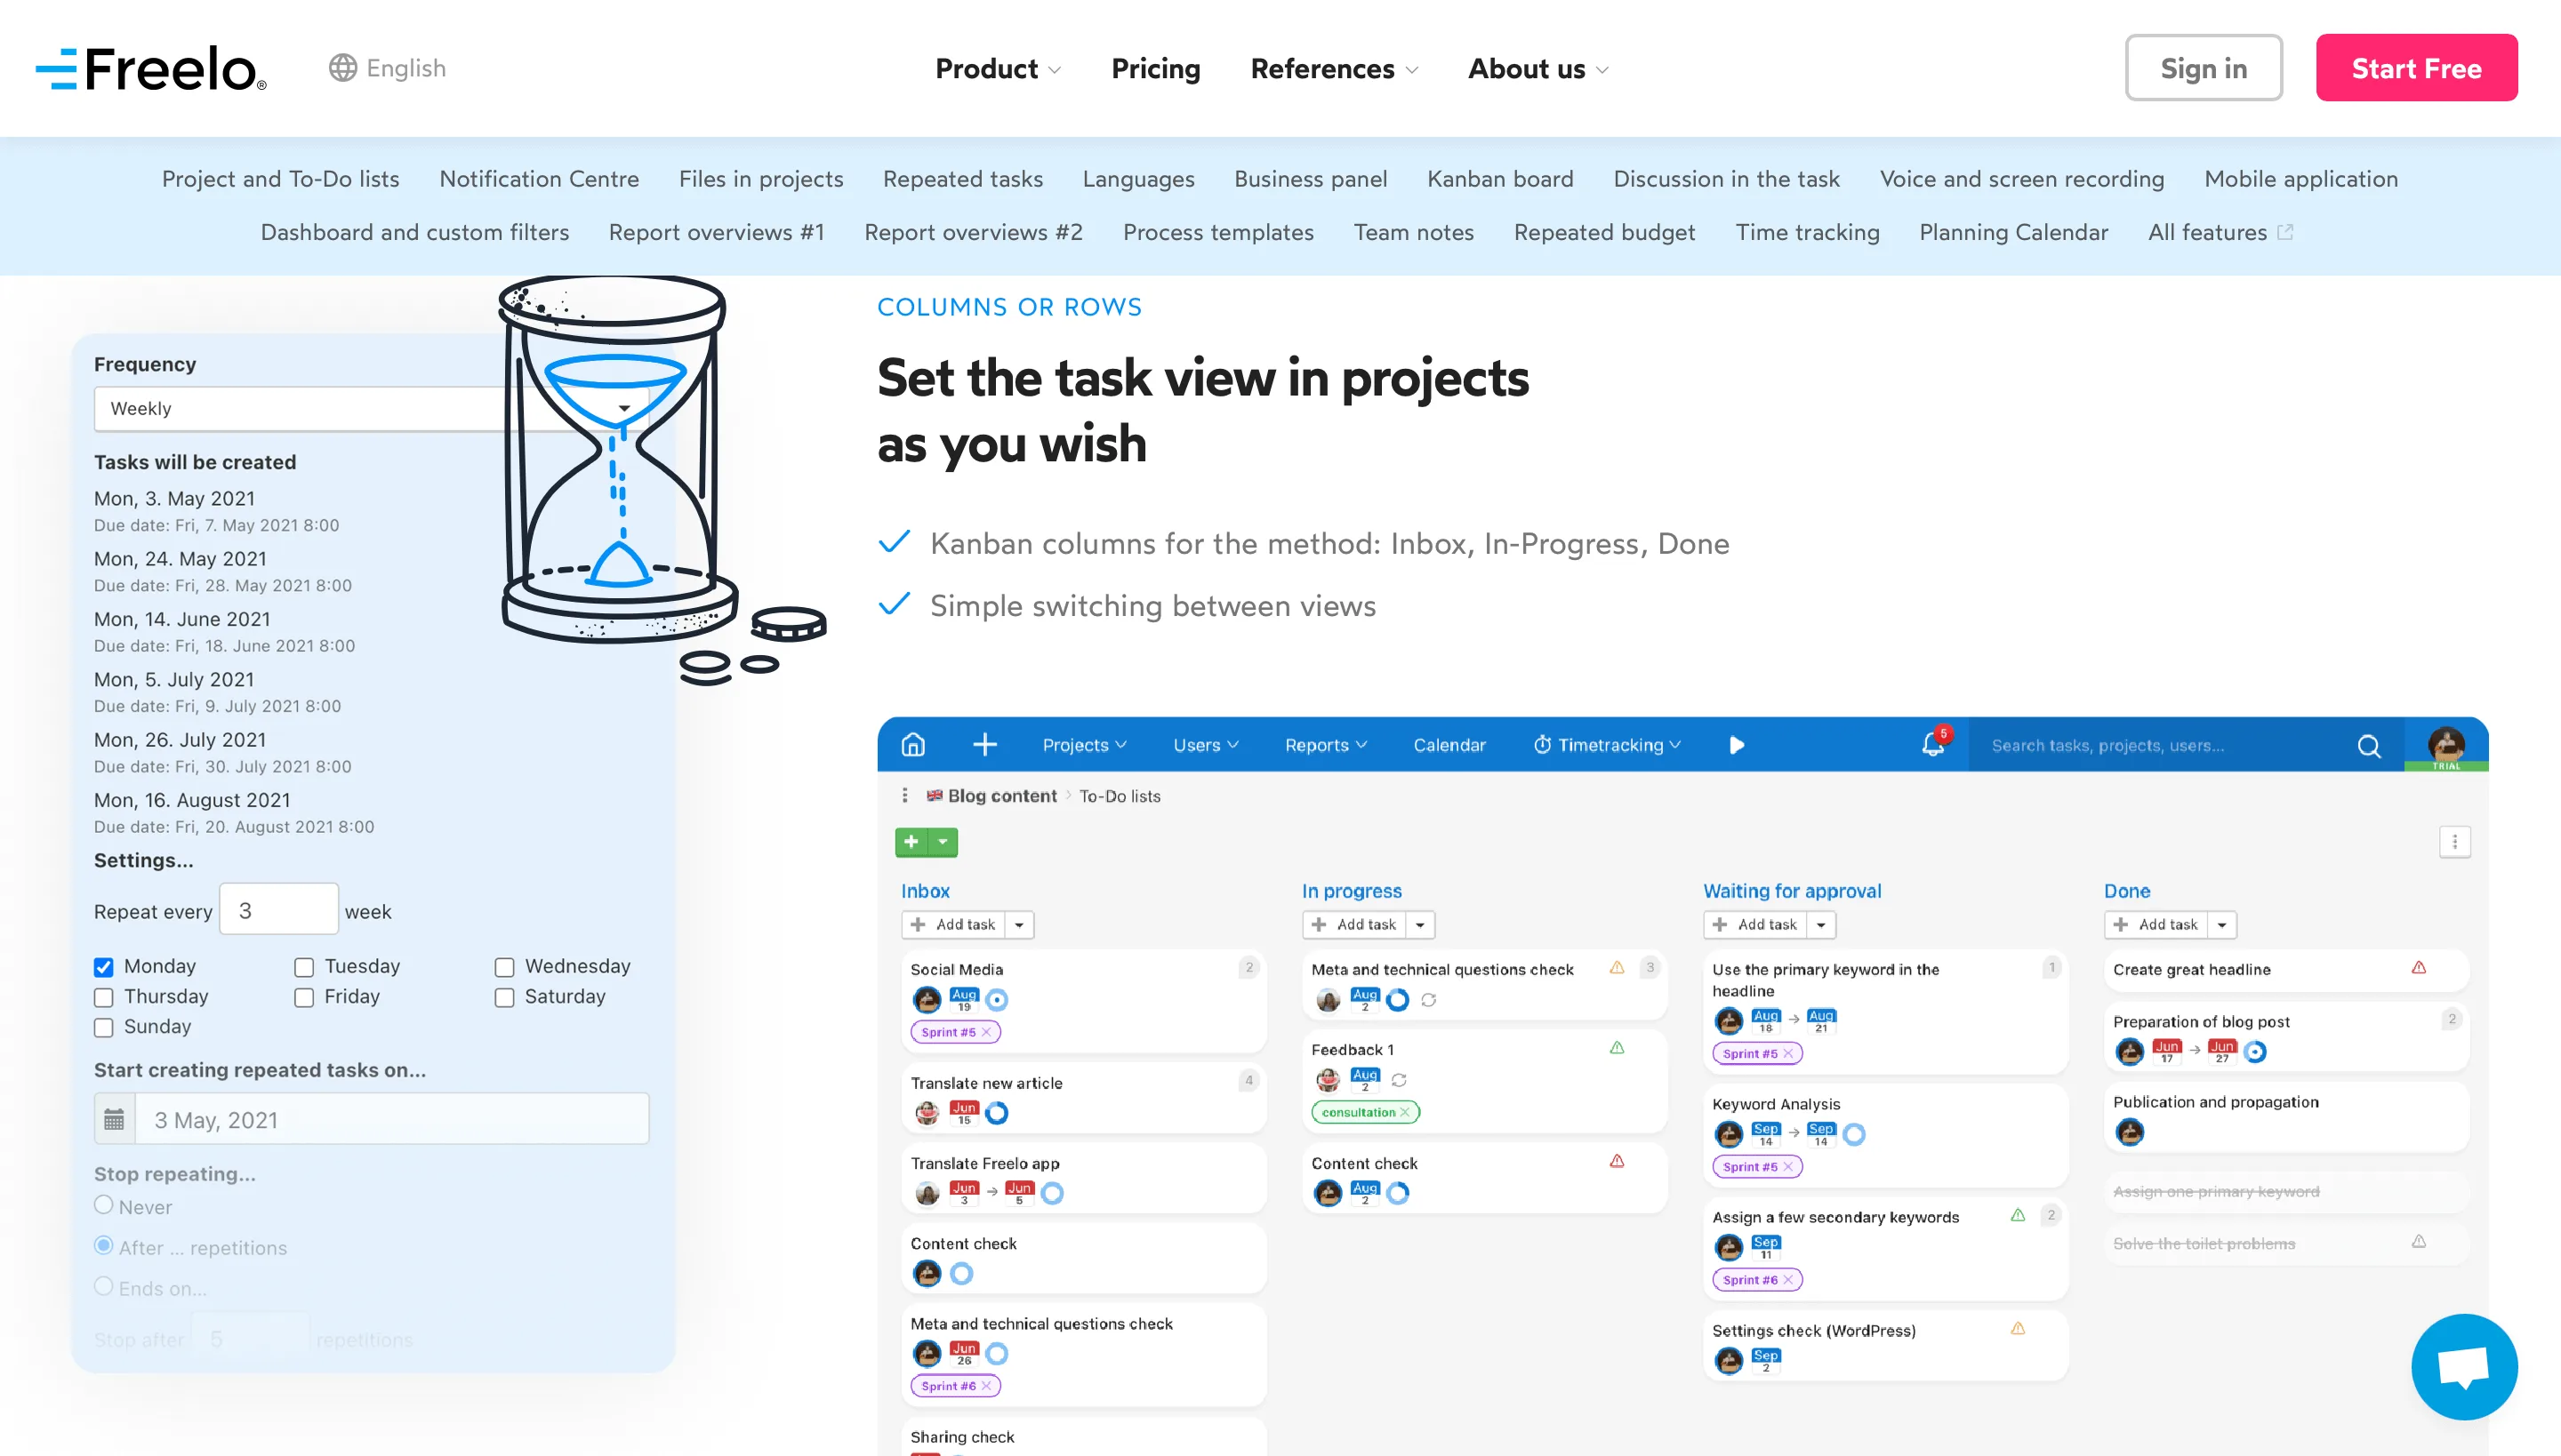Viewport: 2561px width, 1456px height.
Task: Go to Kanban board feature tab
Action: tap(1499, 179)
